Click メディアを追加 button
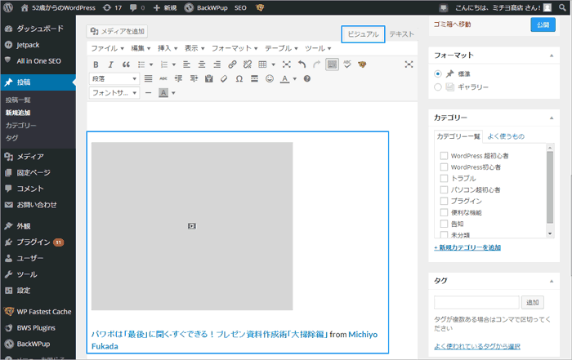572x360 pixels. pos(117,31)
